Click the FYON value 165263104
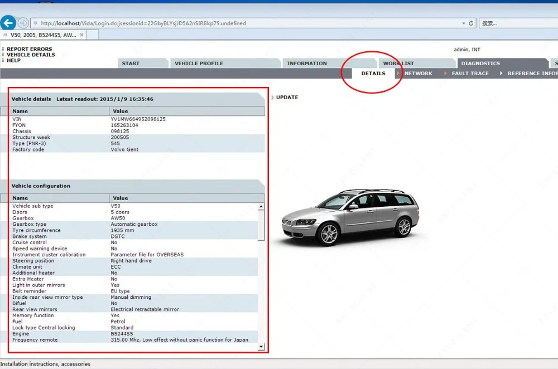558x369 pixels. [x=124, y=125]
